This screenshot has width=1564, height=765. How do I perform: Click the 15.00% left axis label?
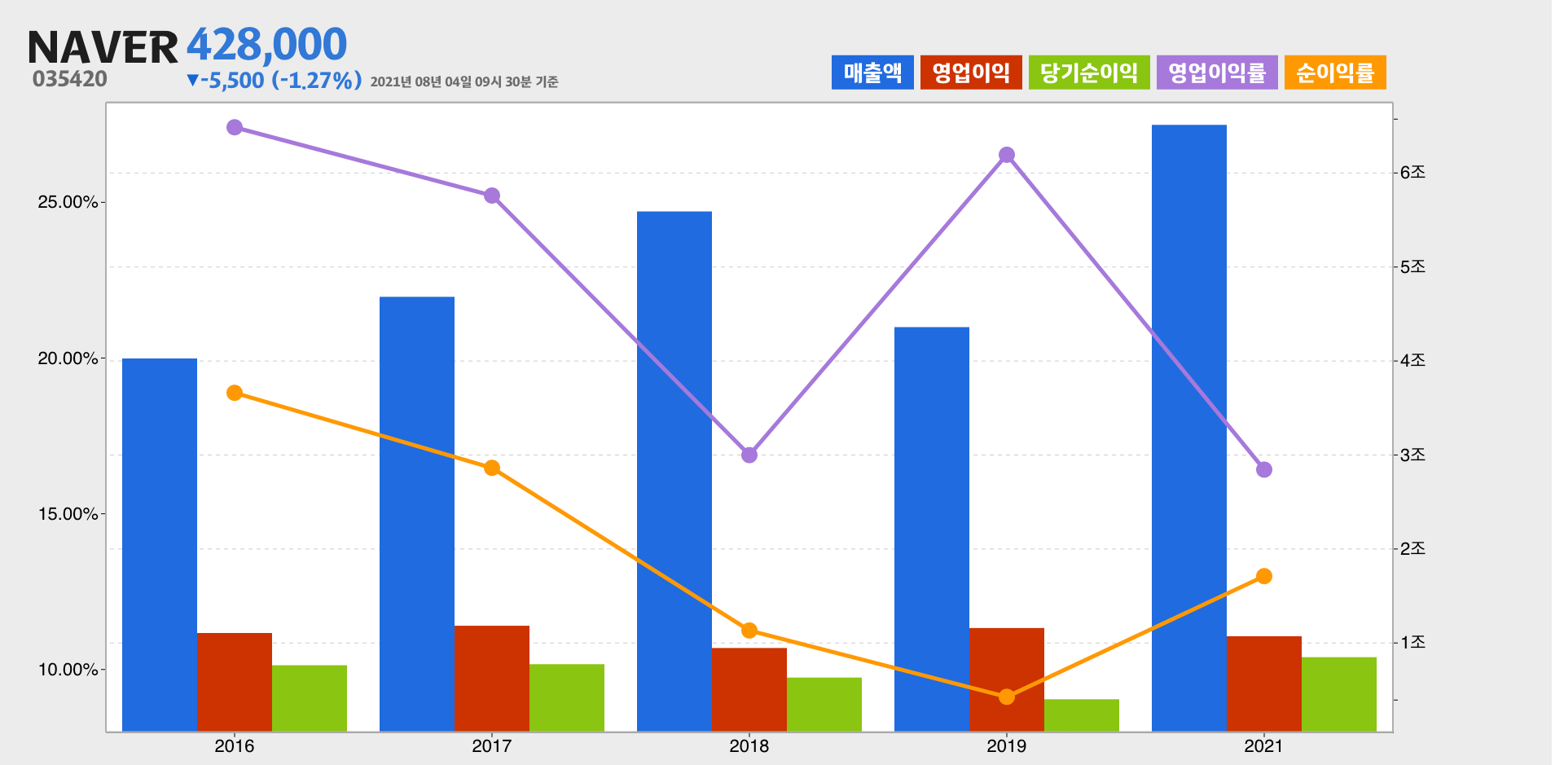pyautogui.click(x=68, y=514)
